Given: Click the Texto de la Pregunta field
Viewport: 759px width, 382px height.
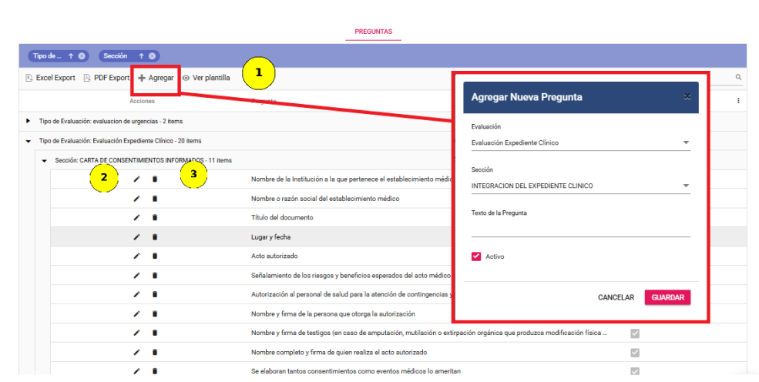Looking at the screenshot, I should (x=580, y=229).
